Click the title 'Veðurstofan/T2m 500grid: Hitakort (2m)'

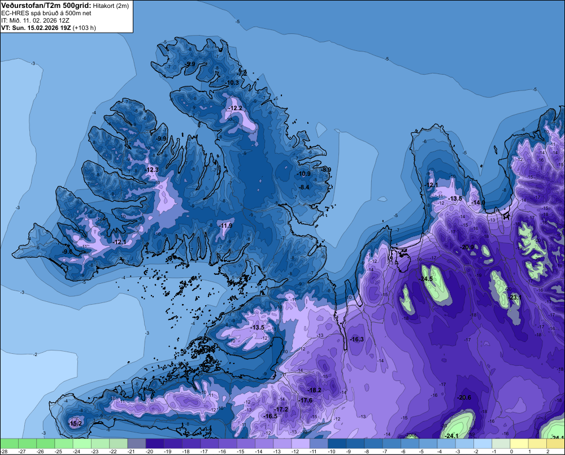tap(65, 6)
